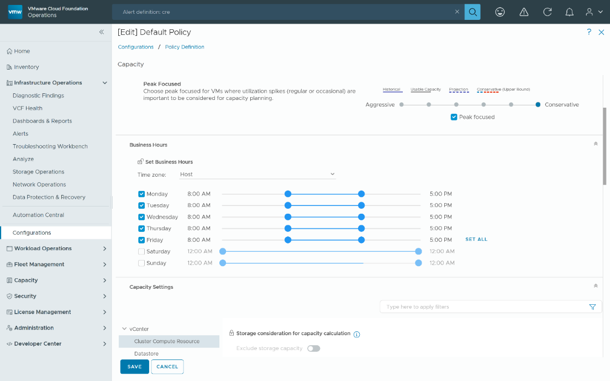Image resolution: width=610 pixels, height=381 pixels.
Task: Open the feedback smiley icon
Action: [500, 12]
